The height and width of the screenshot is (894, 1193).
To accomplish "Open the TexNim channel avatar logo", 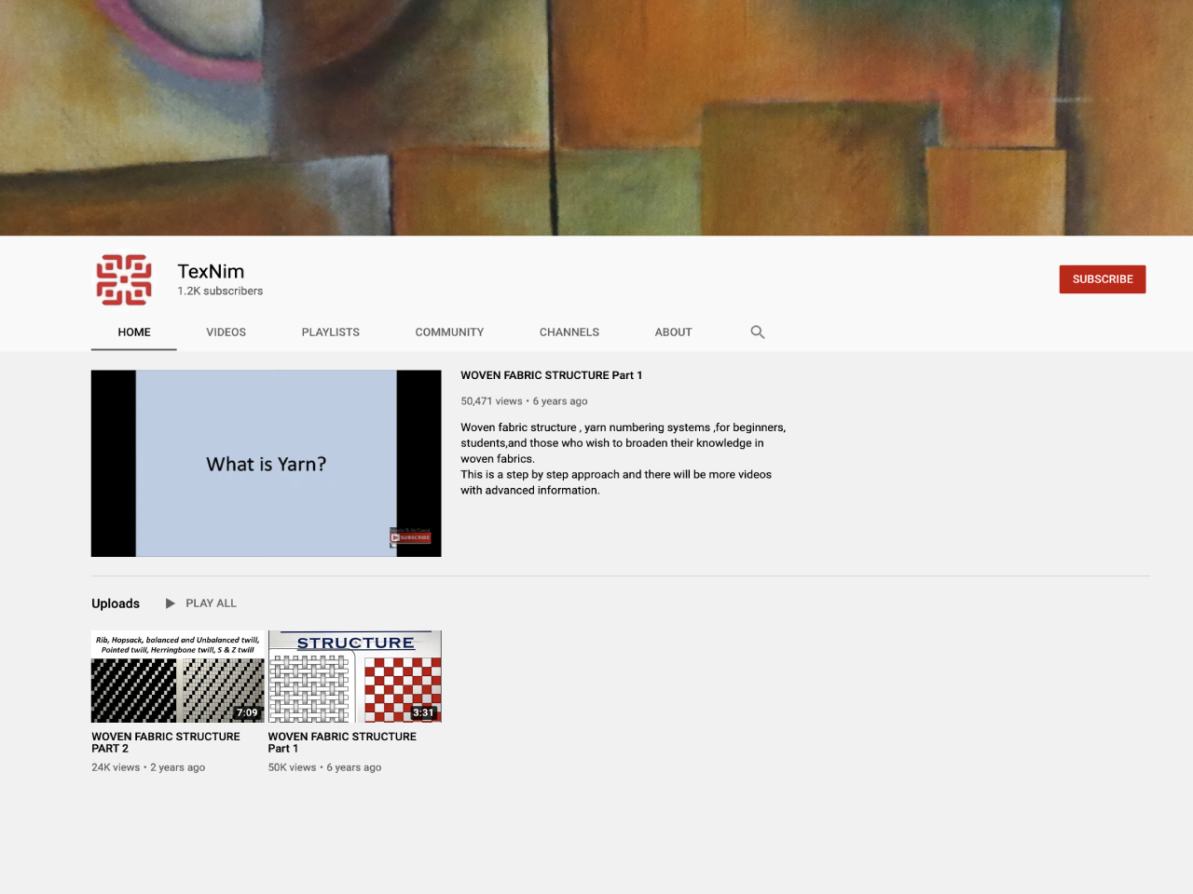I will coord(124,279).
